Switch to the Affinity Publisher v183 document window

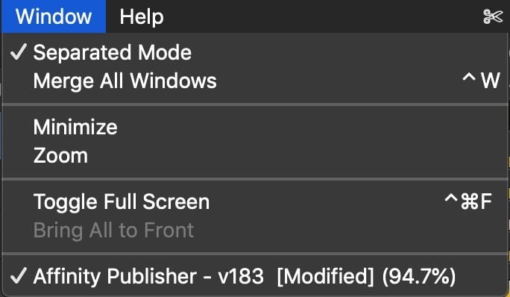[x=255, y=276]
